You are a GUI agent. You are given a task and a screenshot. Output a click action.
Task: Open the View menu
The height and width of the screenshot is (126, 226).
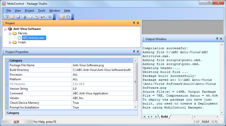coord(18,11)
